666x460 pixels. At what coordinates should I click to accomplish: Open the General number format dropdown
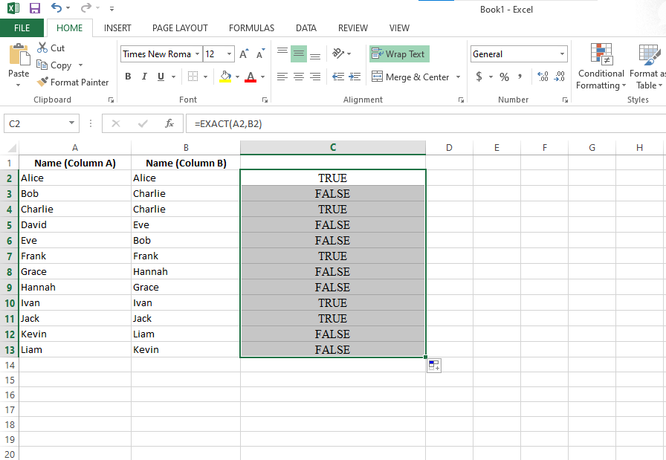tap(562, 54)
